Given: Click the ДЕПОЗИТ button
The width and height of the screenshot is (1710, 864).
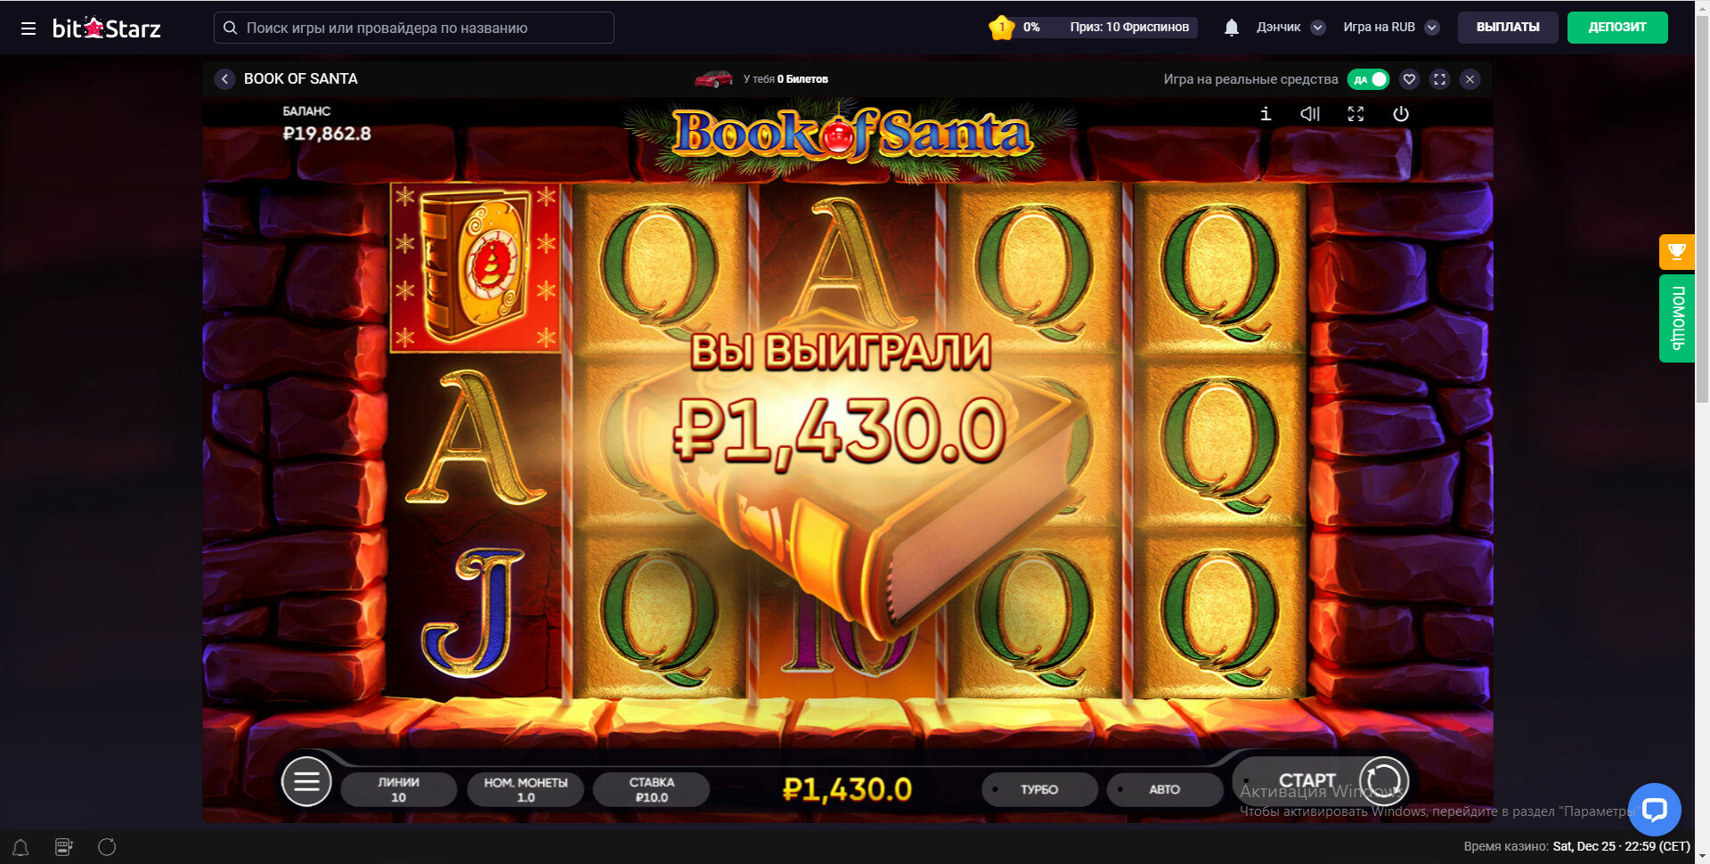Looking at the screenshot, I should point(1617,28).
